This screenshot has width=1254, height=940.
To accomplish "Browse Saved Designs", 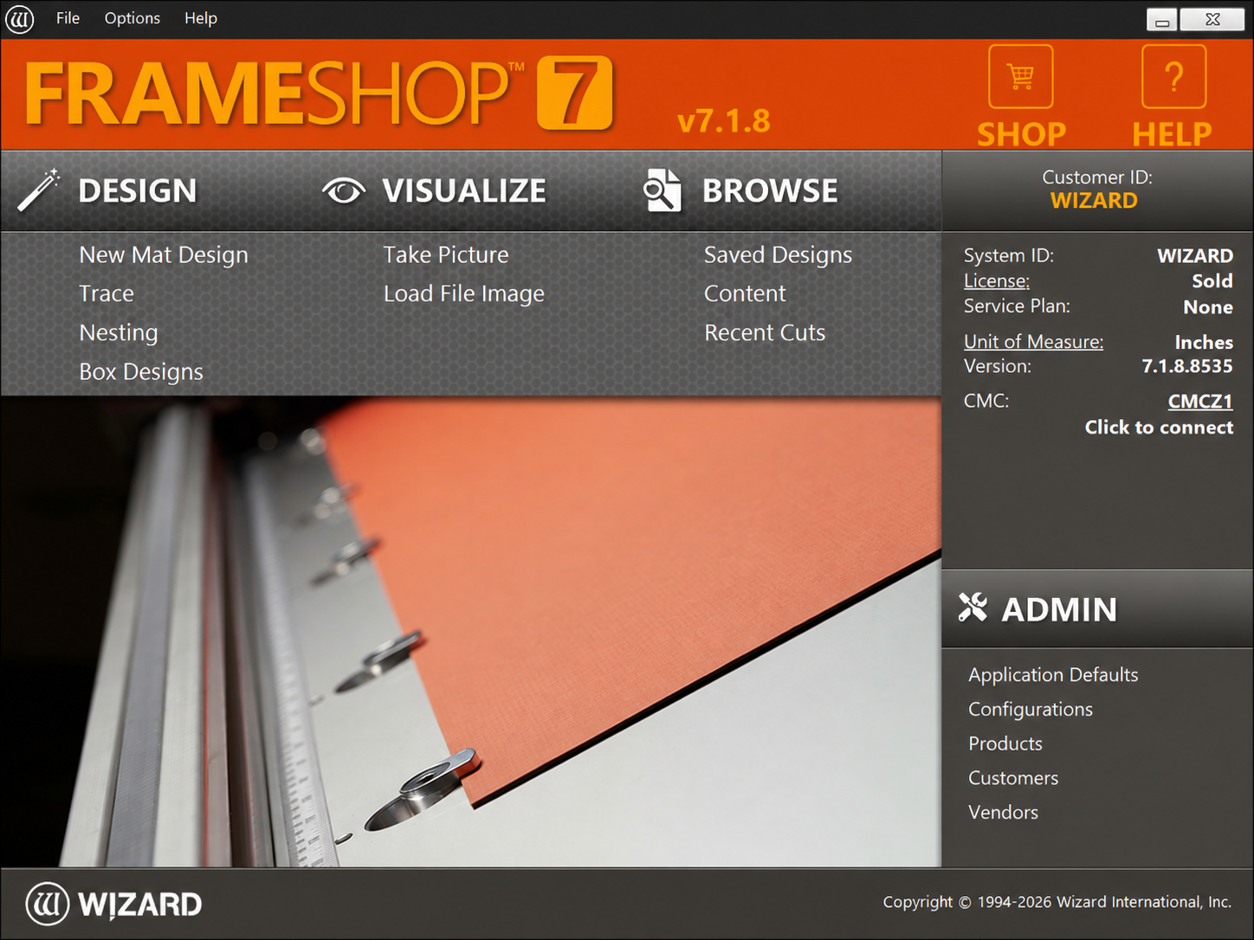I will pyautogui.click(x=779, y=255).
